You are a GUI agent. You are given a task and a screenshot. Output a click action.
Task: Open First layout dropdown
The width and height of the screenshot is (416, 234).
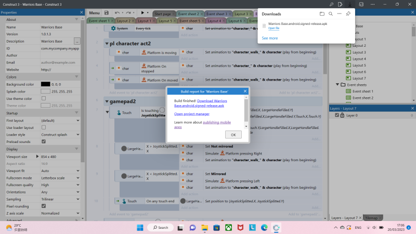(x=60, y=121)
